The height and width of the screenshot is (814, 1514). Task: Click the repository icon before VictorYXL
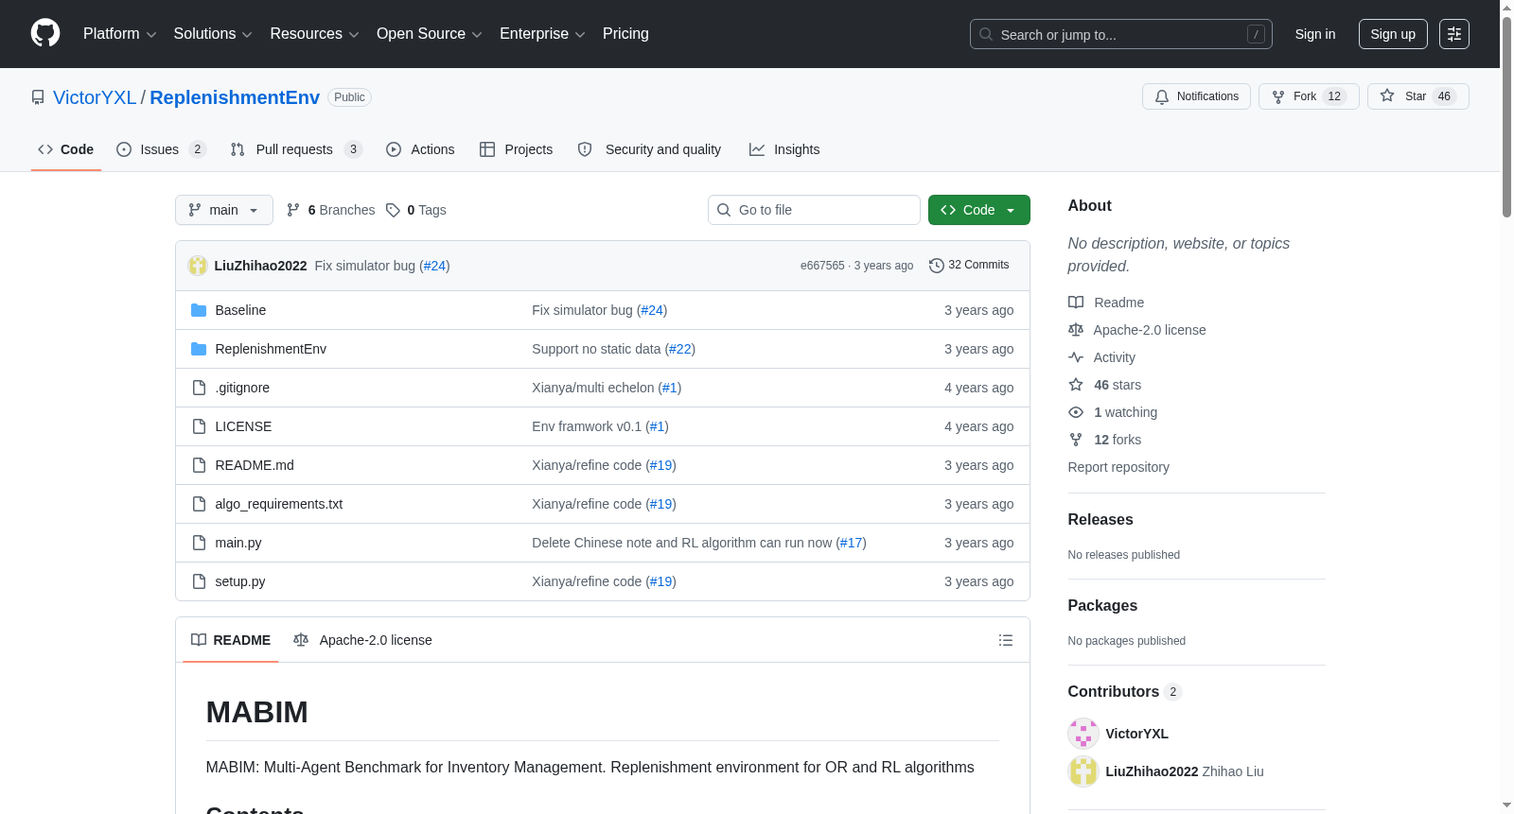coord(38,97)
